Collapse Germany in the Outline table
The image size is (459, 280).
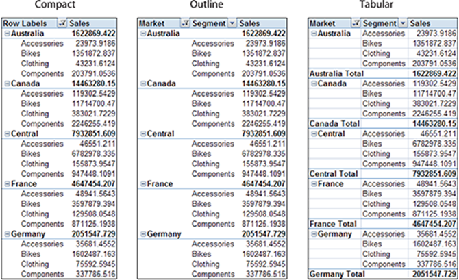143,234
